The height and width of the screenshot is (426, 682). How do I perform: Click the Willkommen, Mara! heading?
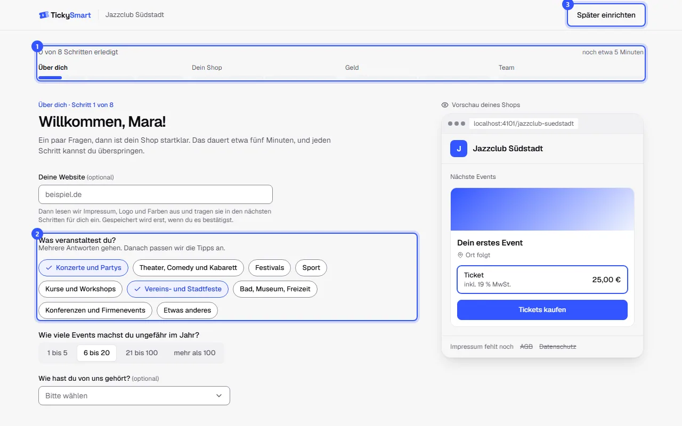[x=102, y=121]
